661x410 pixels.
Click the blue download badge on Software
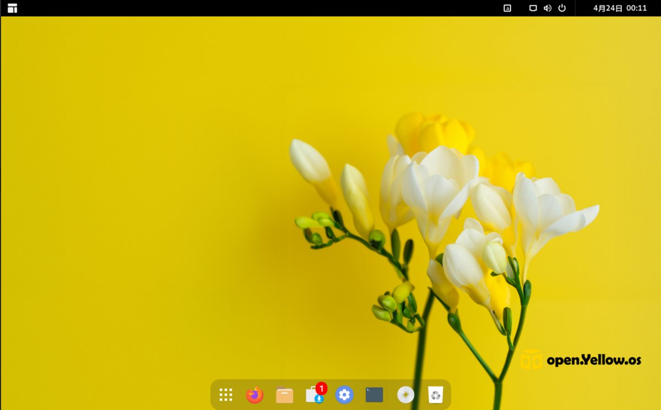pos(318,398)
